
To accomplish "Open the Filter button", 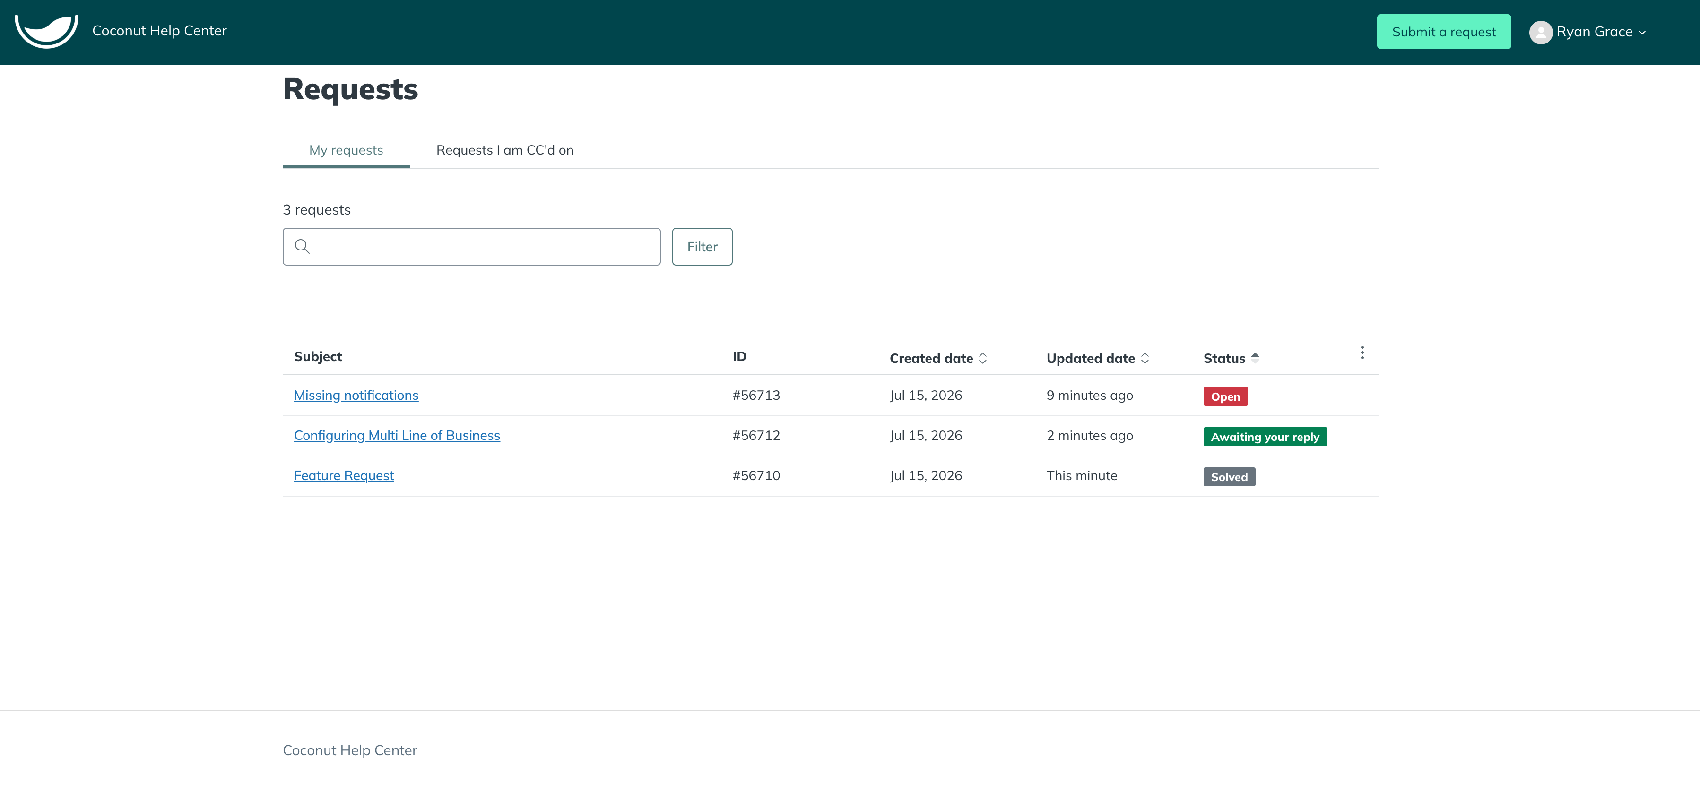I will (702, 247).
